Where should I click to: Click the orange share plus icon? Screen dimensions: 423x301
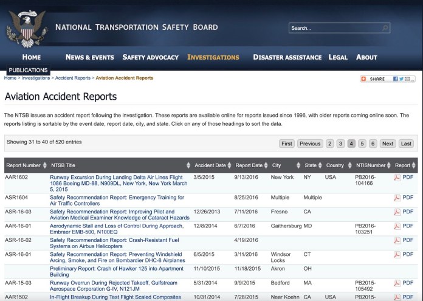point(363,79)
